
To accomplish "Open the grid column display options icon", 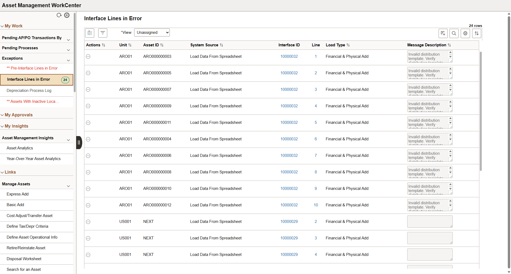I will (x=89, y=33).
